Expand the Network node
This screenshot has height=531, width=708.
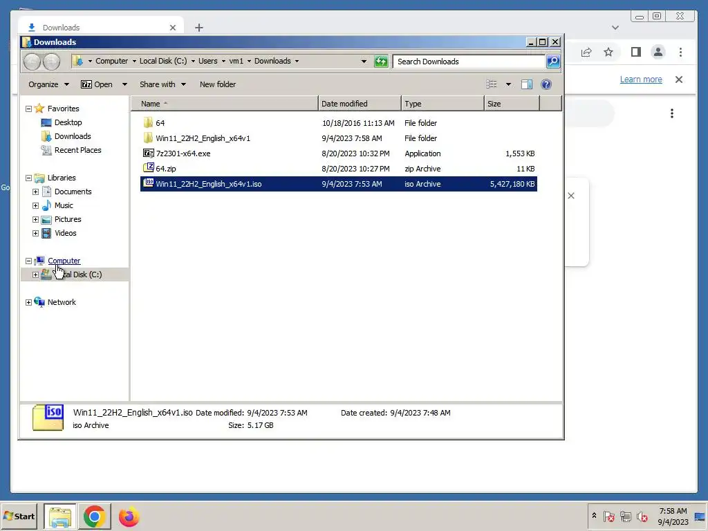tap(28, 303)
